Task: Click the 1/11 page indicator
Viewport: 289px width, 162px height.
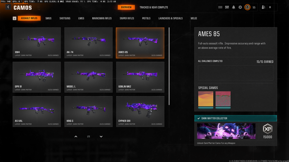Action: [89, 137]
